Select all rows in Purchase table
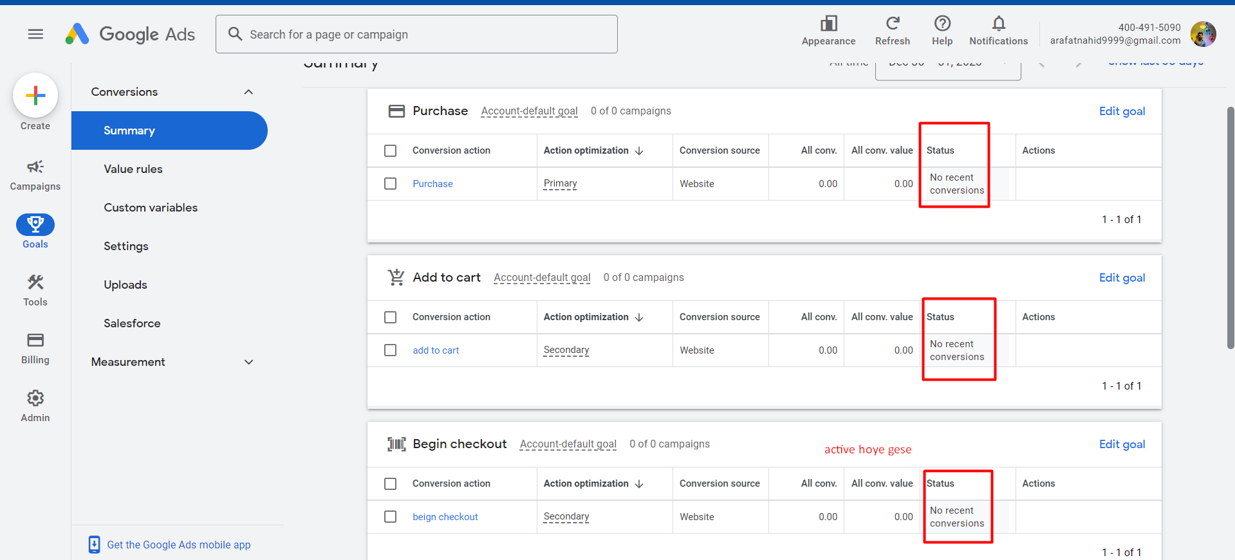1235x560 pixels. click(x=390, y=150)
